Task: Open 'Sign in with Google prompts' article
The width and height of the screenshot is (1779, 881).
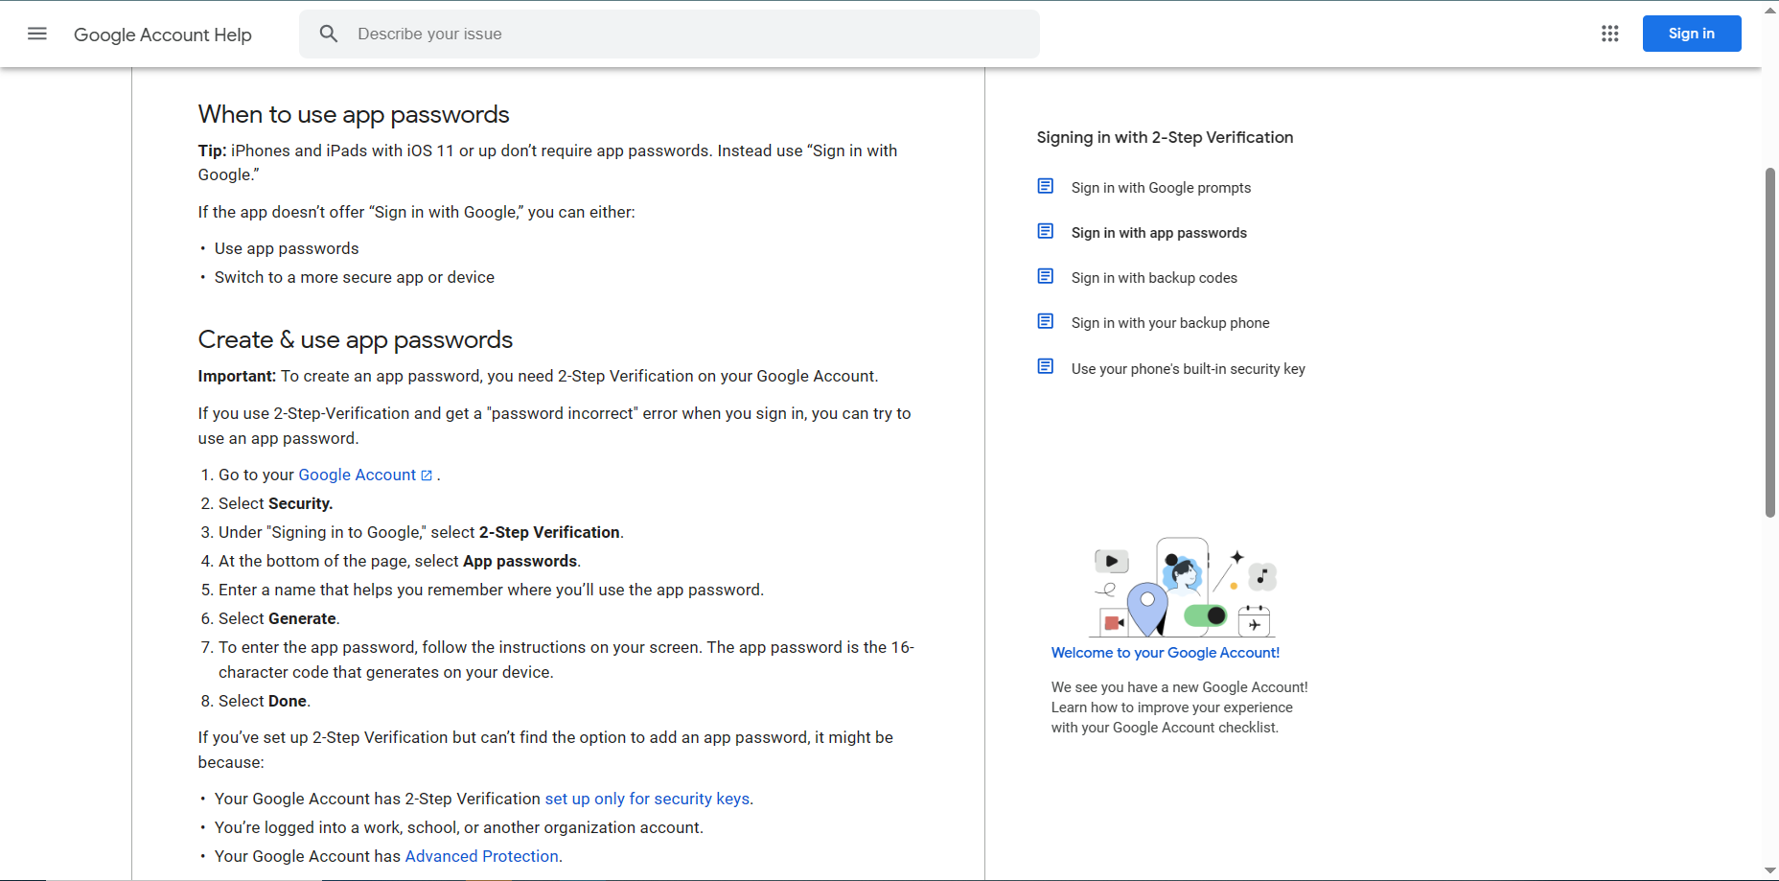Action: (1161, 188)
